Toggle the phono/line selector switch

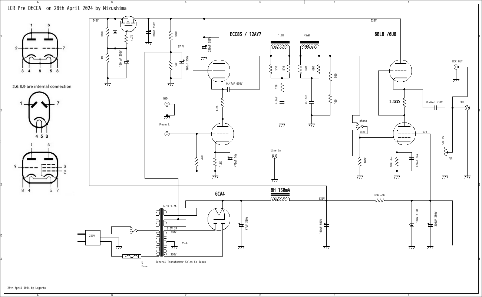356,126
